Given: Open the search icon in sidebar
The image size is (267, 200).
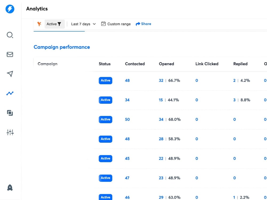Looking at the screenshot, I should tap(10, 35).
